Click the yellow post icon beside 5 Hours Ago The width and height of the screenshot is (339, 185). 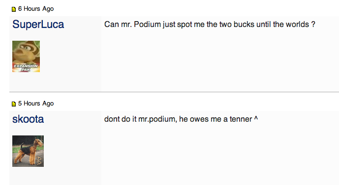click(x=14, y=104)
